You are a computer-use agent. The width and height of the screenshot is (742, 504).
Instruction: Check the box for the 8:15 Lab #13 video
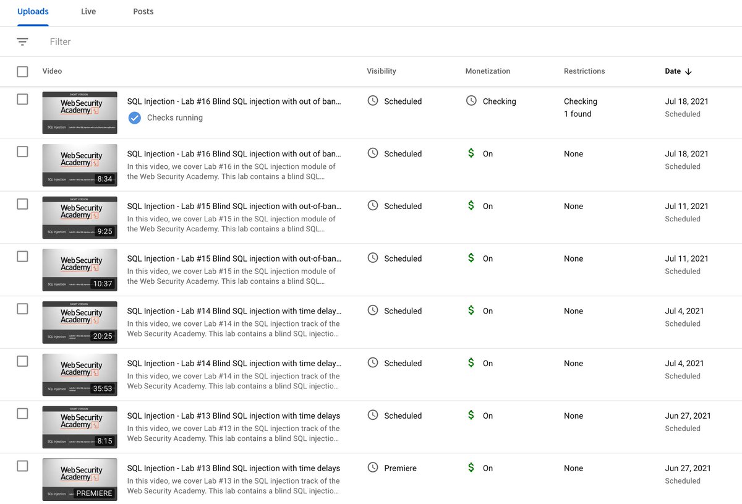(x=22, y=414)
